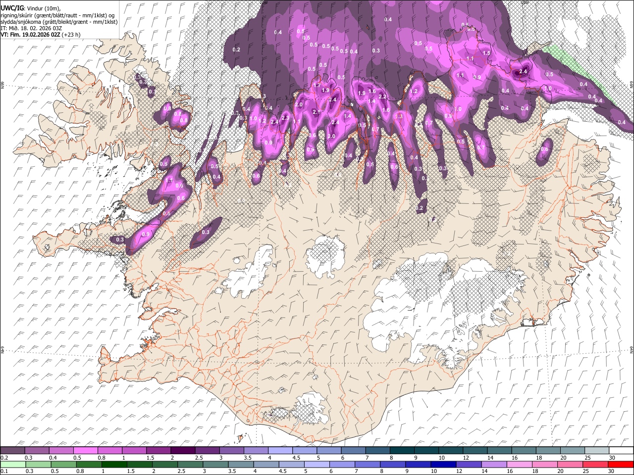The width and height of the screenshot is (634, 475).
Task: Click the darkest purple 2–2.5 swatch, upper legend row
Action: [x=182, y=451]
